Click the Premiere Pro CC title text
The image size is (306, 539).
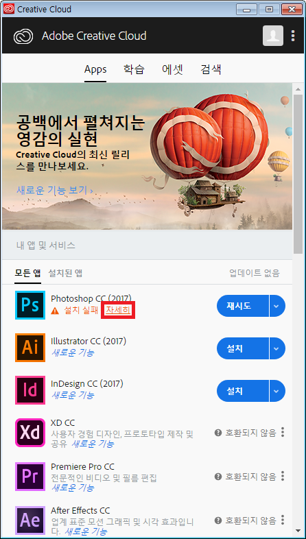pos(82,467)
